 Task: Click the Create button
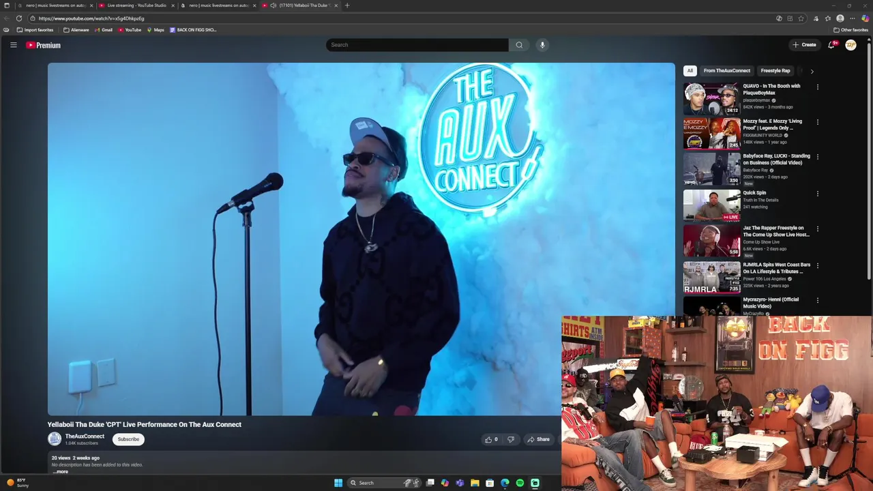point(804,45)
